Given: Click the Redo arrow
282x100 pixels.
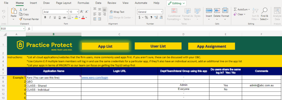Looking at the screenshot, I should (x=3, y=17).
